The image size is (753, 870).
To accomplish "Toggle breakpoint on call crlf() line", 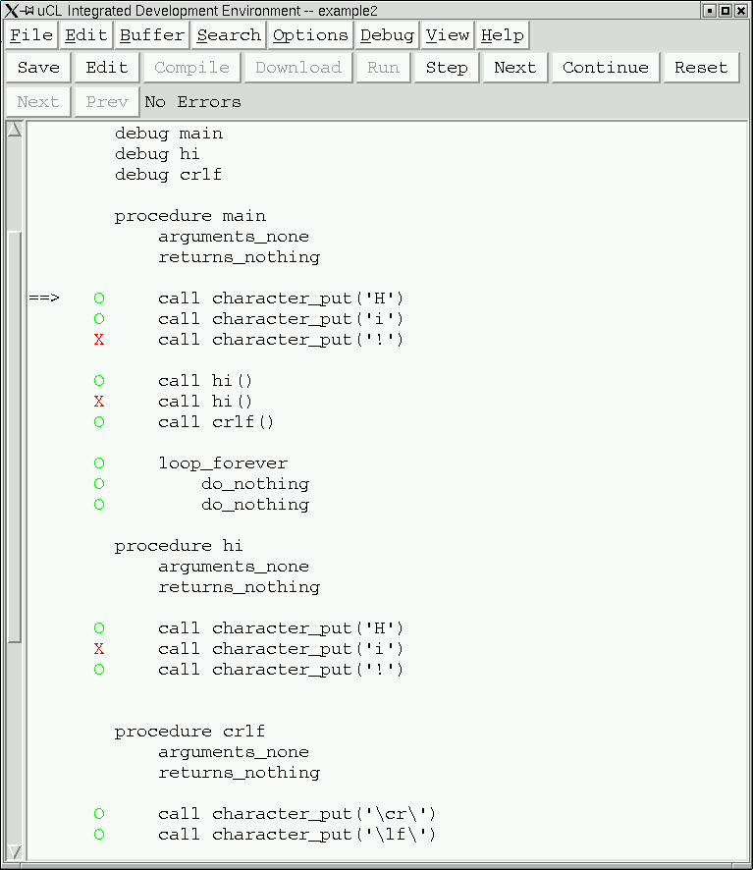I will [x=99, y=422].
